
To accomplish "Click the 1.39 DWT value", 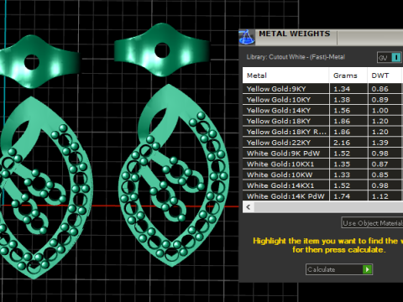I will click(380, 143).
